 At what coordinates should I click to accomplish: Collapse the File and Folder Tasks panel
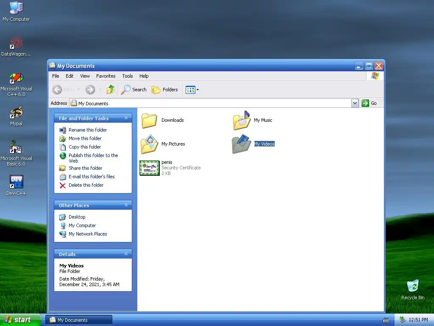click(x=126, y=118)
